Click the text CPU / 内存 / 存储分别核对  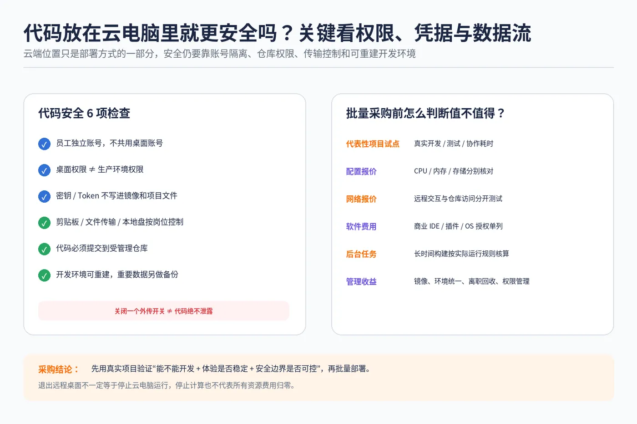tap(454, 171)
